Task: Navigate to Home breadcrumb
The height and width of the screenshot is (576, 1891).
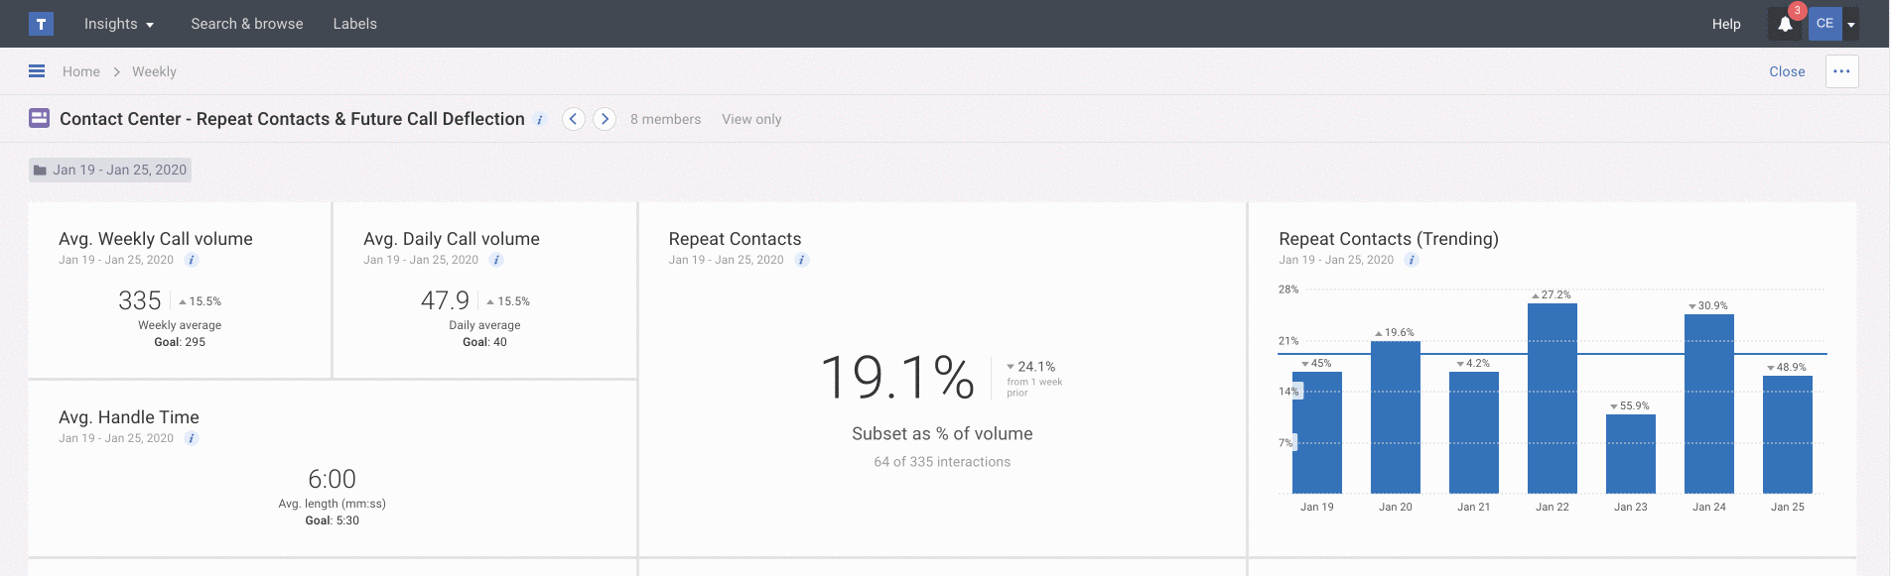Action: click(x=81, y=71)
